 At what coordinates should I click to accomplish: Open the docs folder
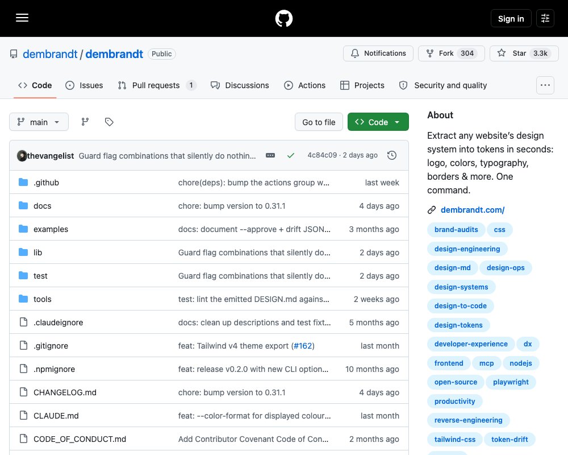(43, 206)
